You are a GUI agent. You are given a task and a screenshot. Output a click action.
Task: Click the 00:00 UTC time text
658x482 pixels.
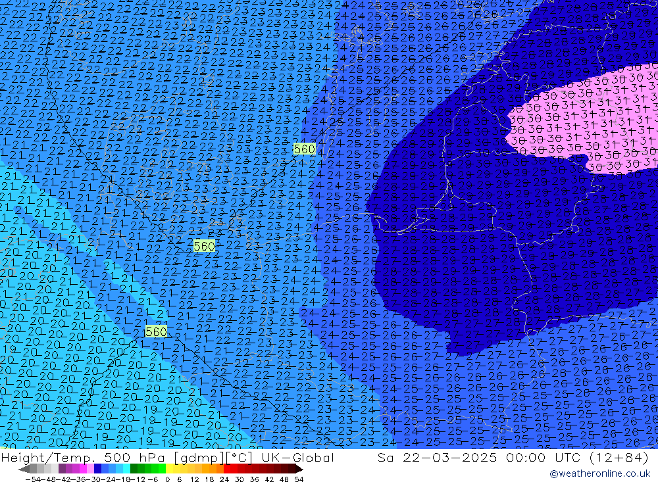[543, 457]
